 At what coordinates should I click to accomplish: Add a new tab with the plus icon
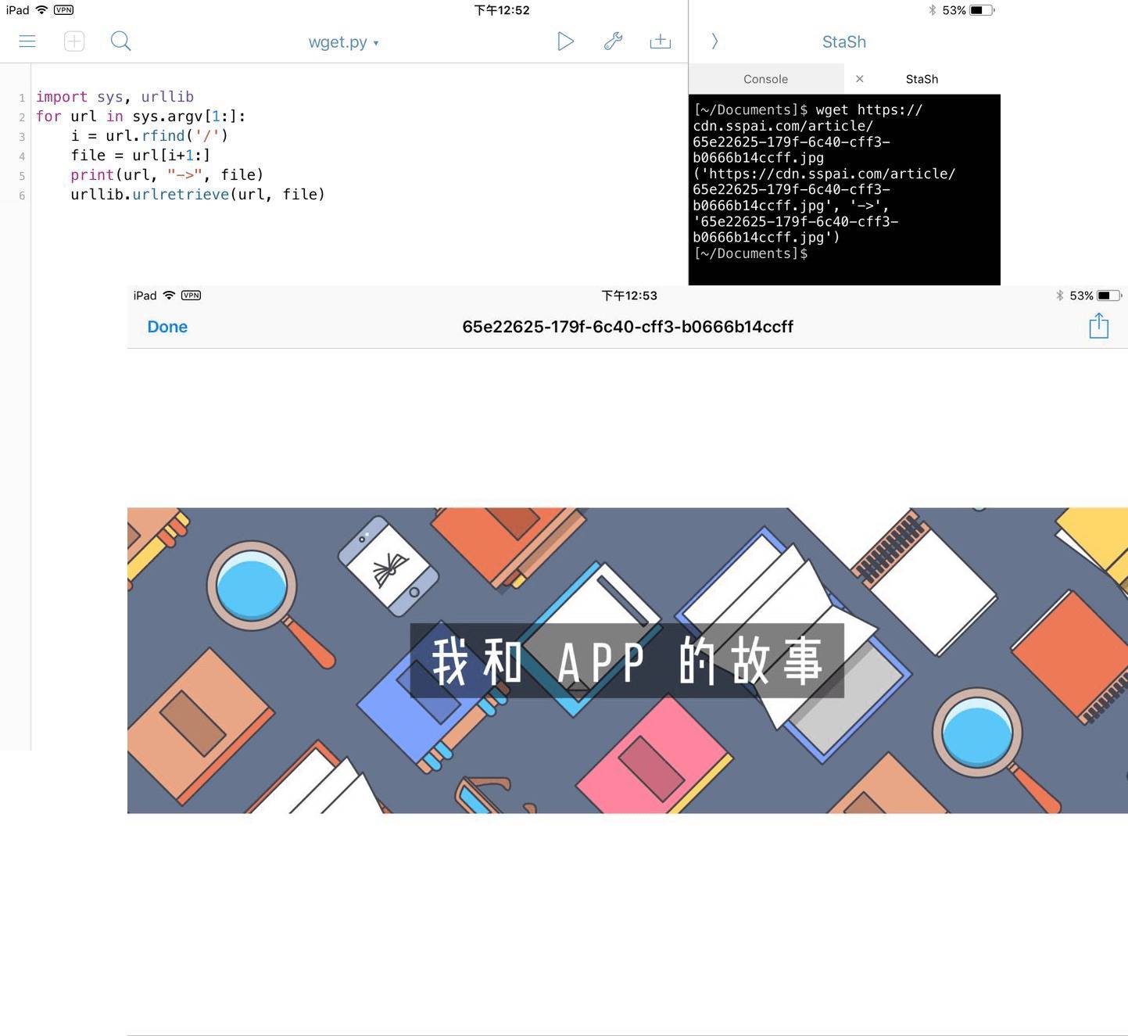tap(74, 41)
